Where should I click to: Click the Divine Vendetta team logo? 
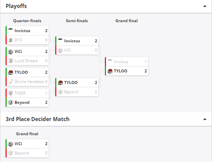10,82
